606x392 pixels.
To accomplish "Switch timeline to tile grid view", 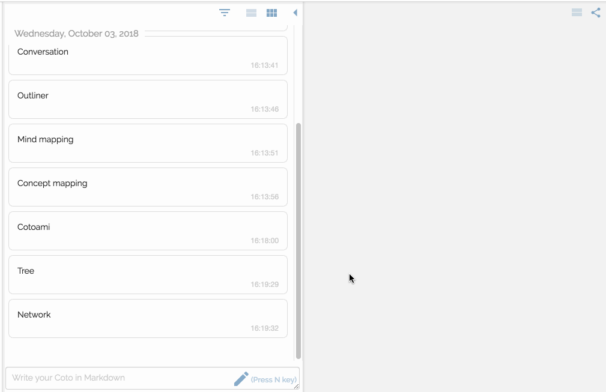I will click(x=271, y=13).
